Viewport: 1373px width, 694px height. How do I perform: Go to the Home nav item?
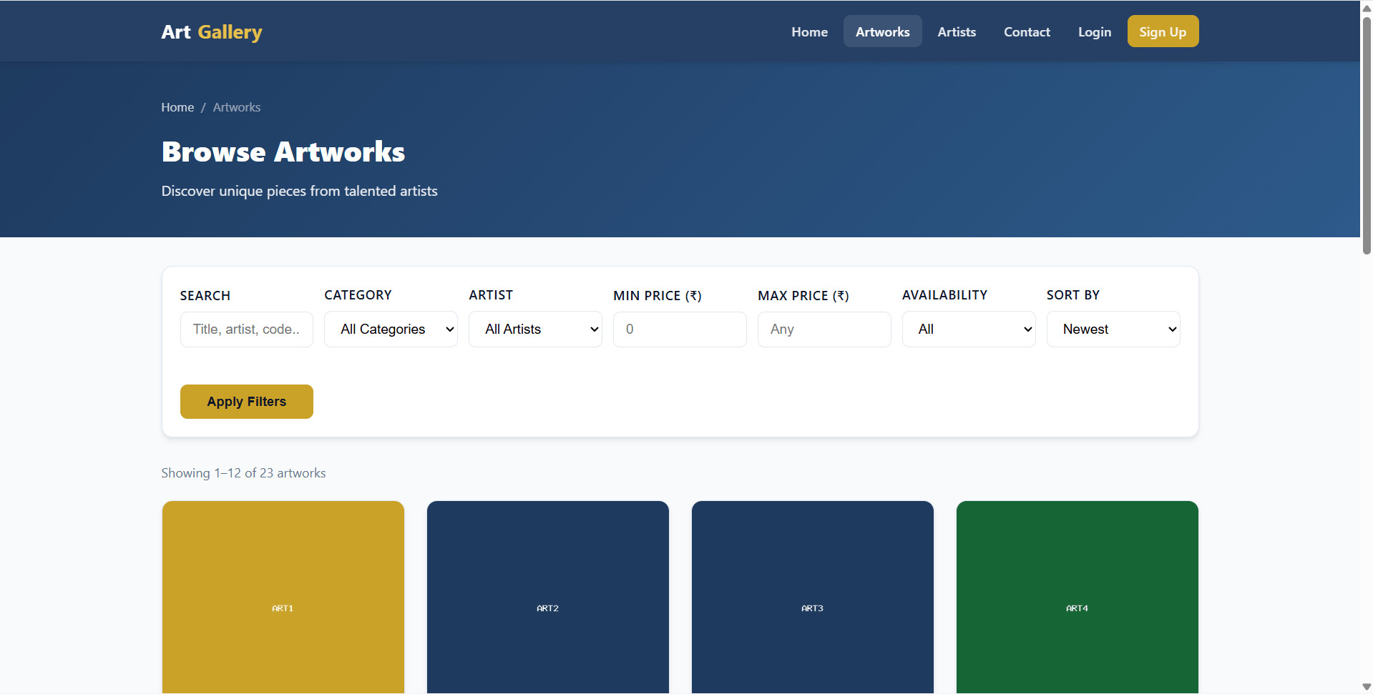click(809, 32)
